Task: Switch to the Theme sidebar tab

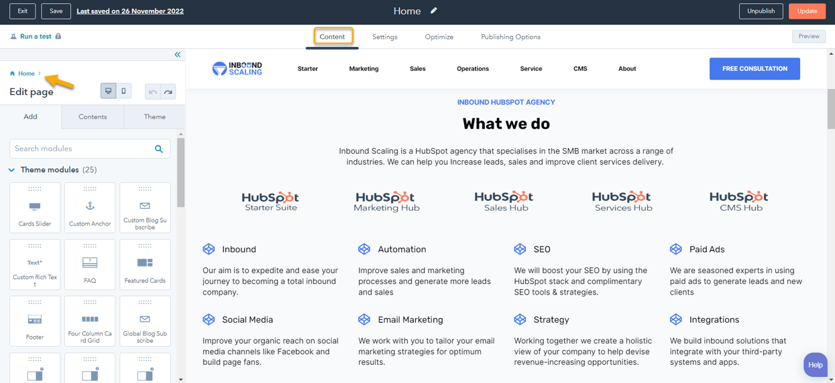Action: 155,117
